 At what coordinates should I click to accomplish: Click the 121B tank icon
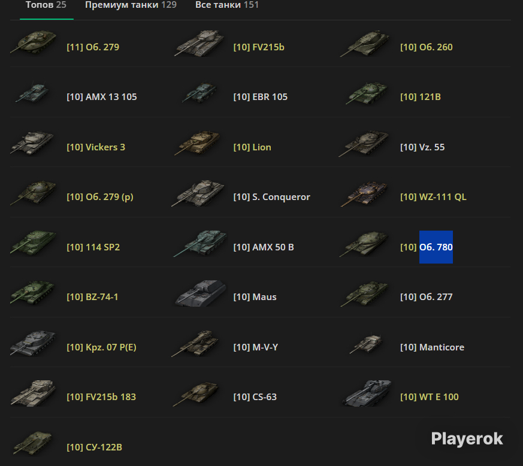point(367,93)
